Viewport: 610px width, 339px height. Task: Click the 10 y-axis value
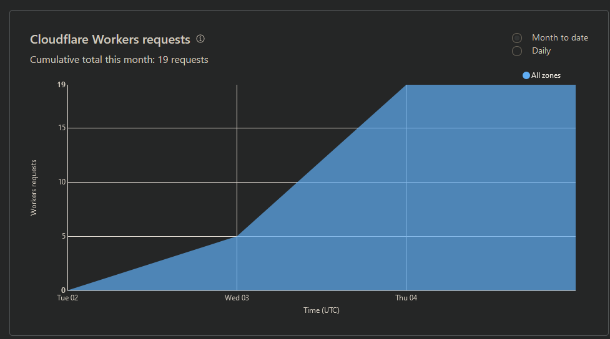click(x=61, y=182)
